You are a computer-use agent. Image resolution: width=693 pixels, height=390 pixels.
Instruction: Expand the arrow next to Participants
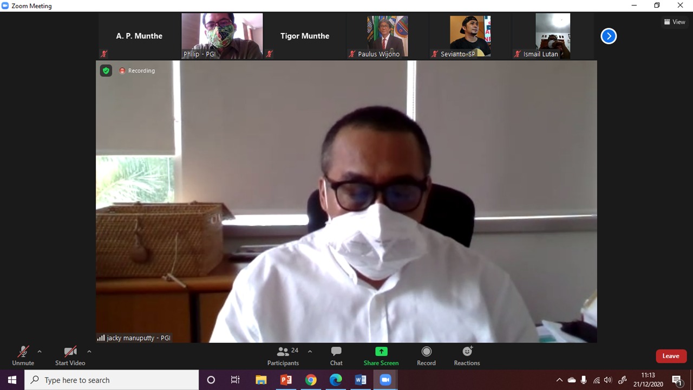pyautogui.click(x=310, y=352)
